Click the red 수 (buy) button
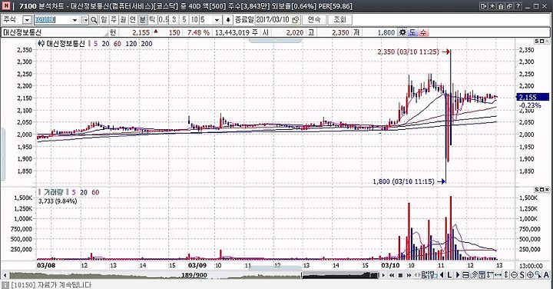Screen dimensions: 553x289 (423, 32)
